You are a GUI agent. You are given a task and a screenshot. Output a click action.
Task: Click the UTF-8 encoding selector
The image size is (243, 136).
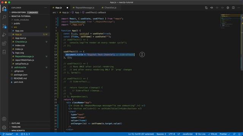[x=172, y=134]
